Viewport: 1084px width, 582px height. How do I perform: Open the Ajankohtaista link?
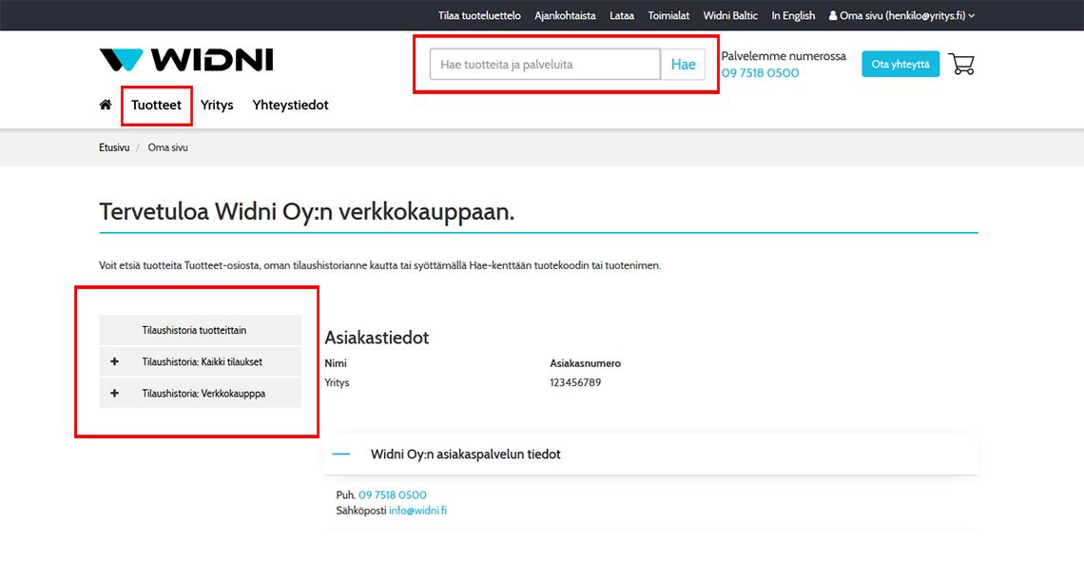click(565, 15)
